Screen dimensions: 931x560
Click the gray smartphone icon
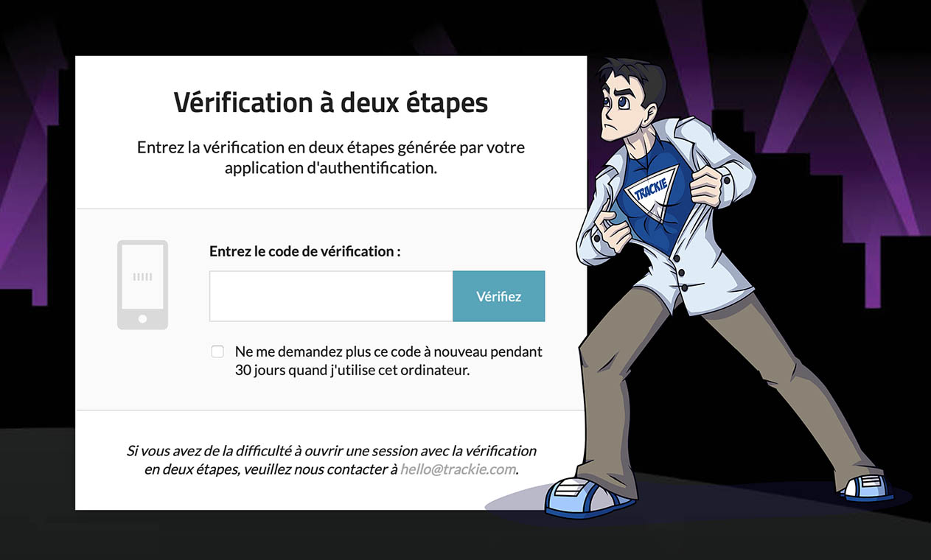coord(142,284)
